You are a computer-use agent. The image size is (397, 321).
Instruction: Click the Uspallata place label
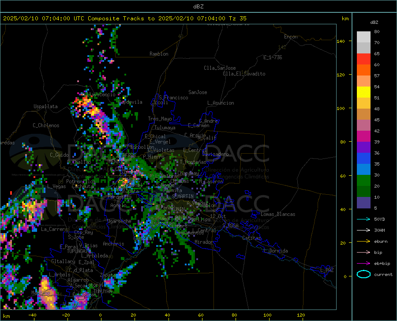click(45, 106)
